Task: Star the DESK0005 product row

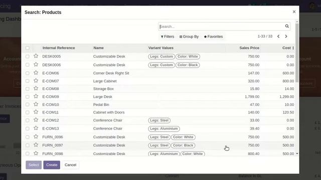Action: 36,56
